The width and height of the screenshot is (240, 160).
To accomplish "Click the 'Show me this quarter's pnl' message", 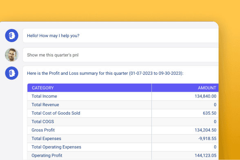I will (x=53, y=55).
